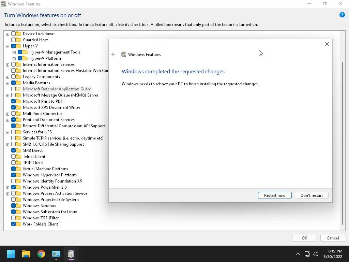Image resolution: width=349 pixels, height=262 pixels.
Task: Select Windows Identity Foundation 3.5 label
Action: pos(52,181)
